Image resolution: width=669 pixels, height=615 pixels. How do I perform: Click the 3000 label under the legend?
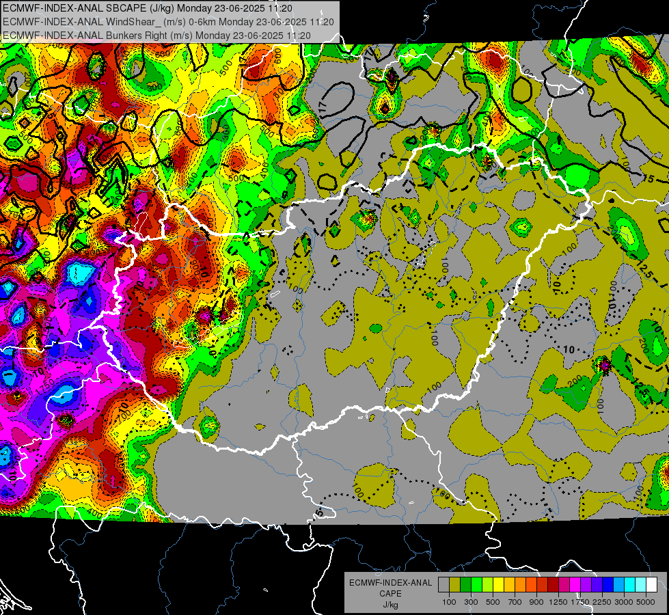624,602
